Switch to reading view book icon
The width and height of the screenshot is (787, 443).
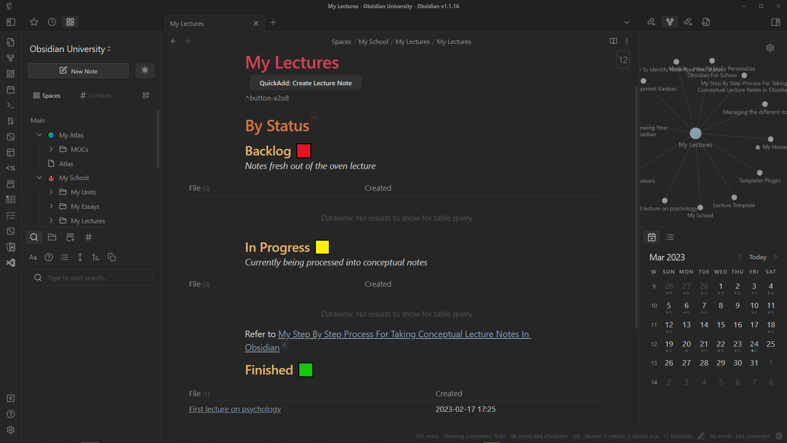[613, 41]
